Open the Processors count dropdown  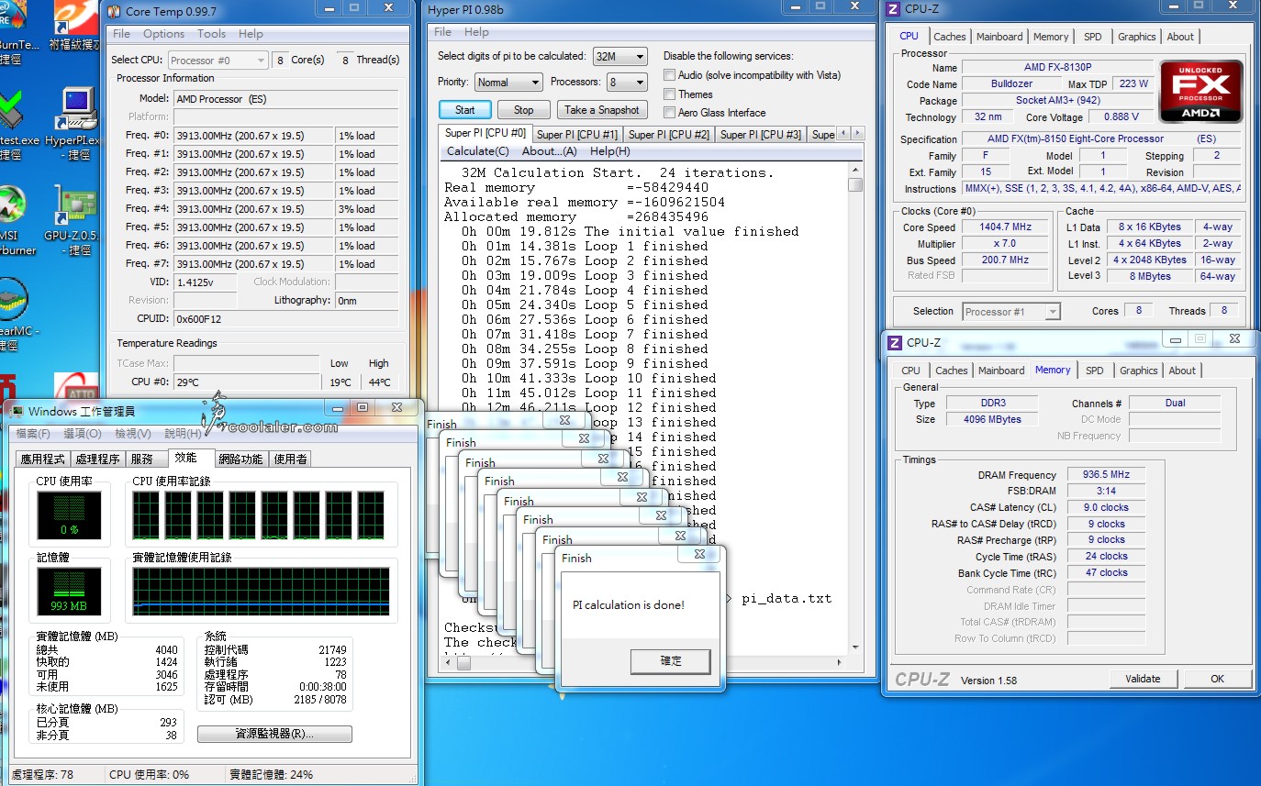(x=627, y=82)
